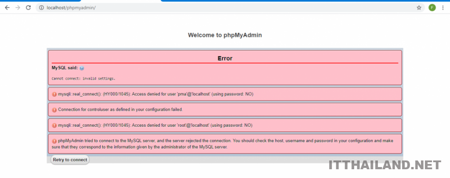Image resolution: width=450 pixels, height=178 pixels.
Task: Click error icon for 'root'@'localhost' access denied
Action: 54,125
